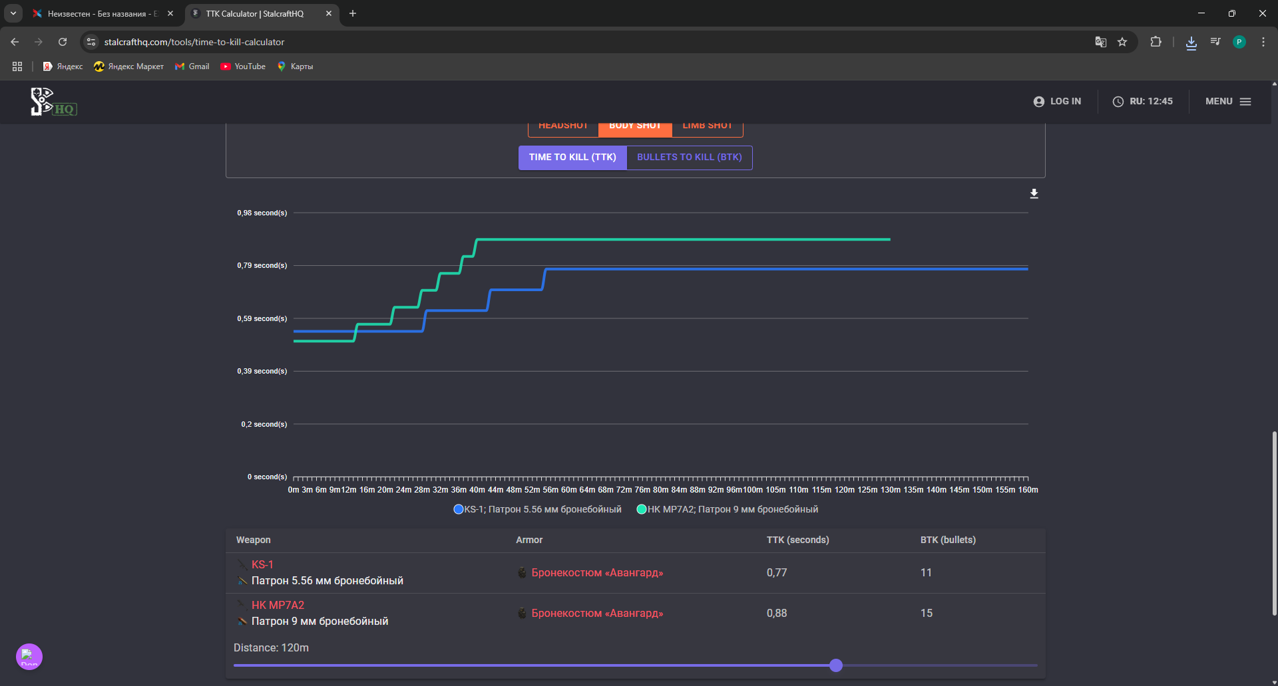Screen dimensions: 1278x686
Task: Click the BTK value 11
Action: coord(926,573)
